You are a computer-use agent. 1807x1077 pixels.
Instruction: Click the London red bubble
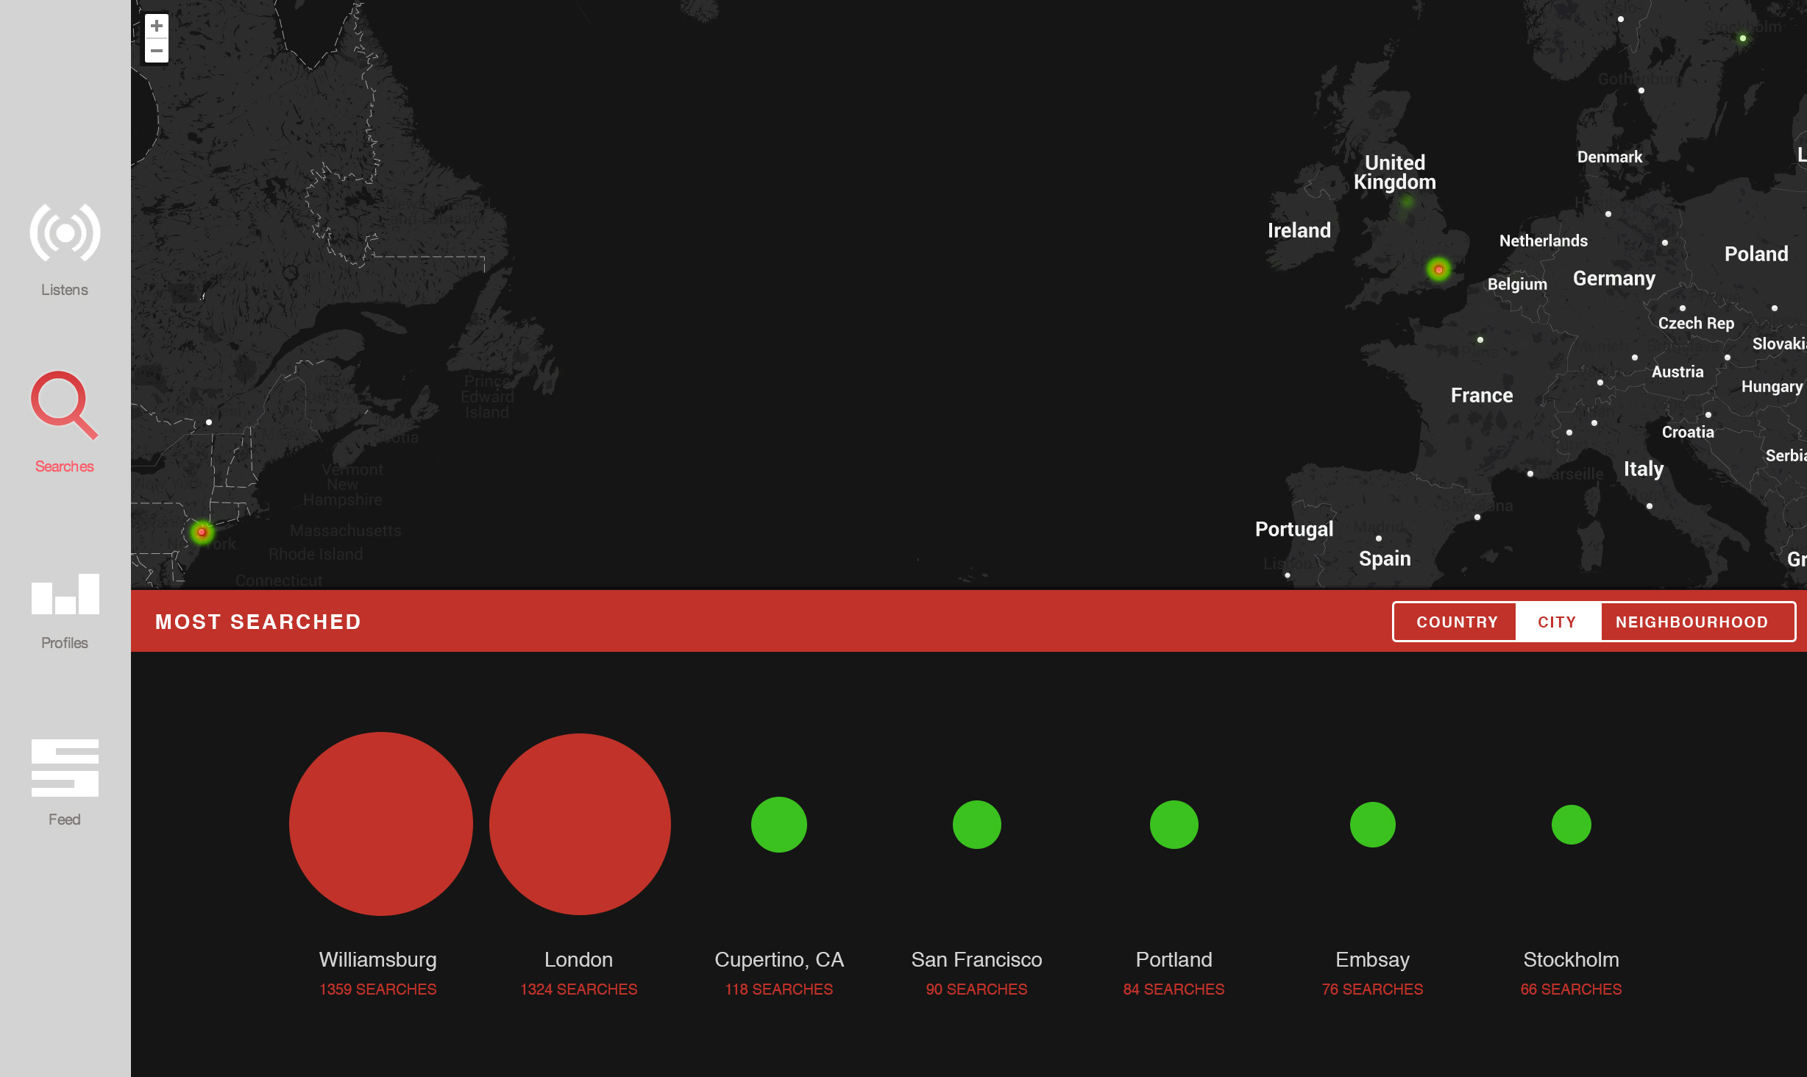pyautogui.click(x=580, y=824)
